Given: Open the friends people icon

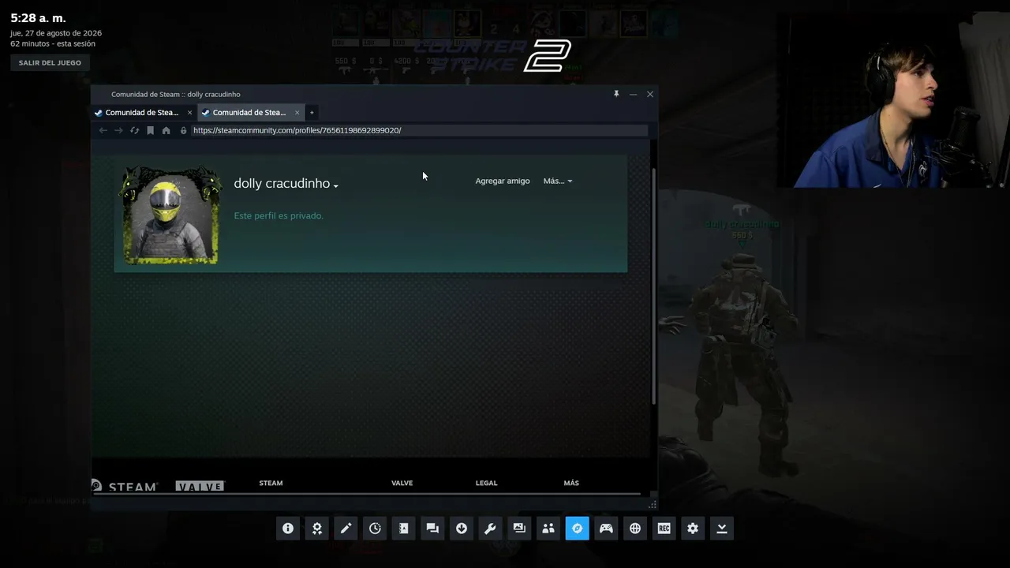Looking at the screenshot, I should click(x=548, y=529).
